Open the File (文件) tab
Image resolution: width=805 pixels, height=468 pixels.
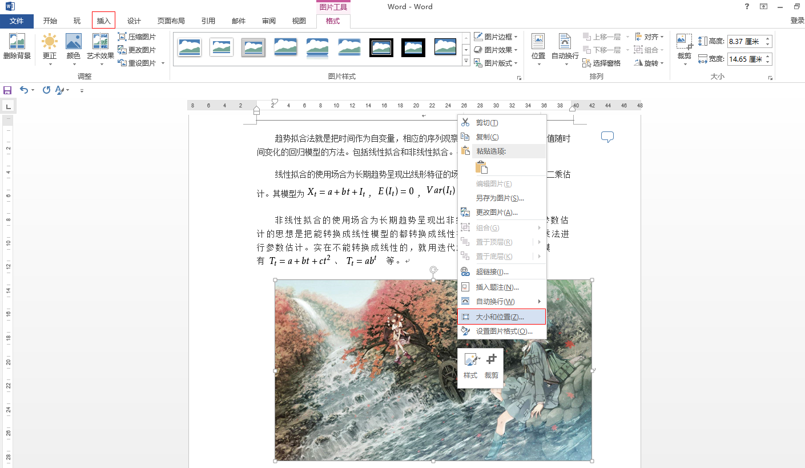pos(17,21)
